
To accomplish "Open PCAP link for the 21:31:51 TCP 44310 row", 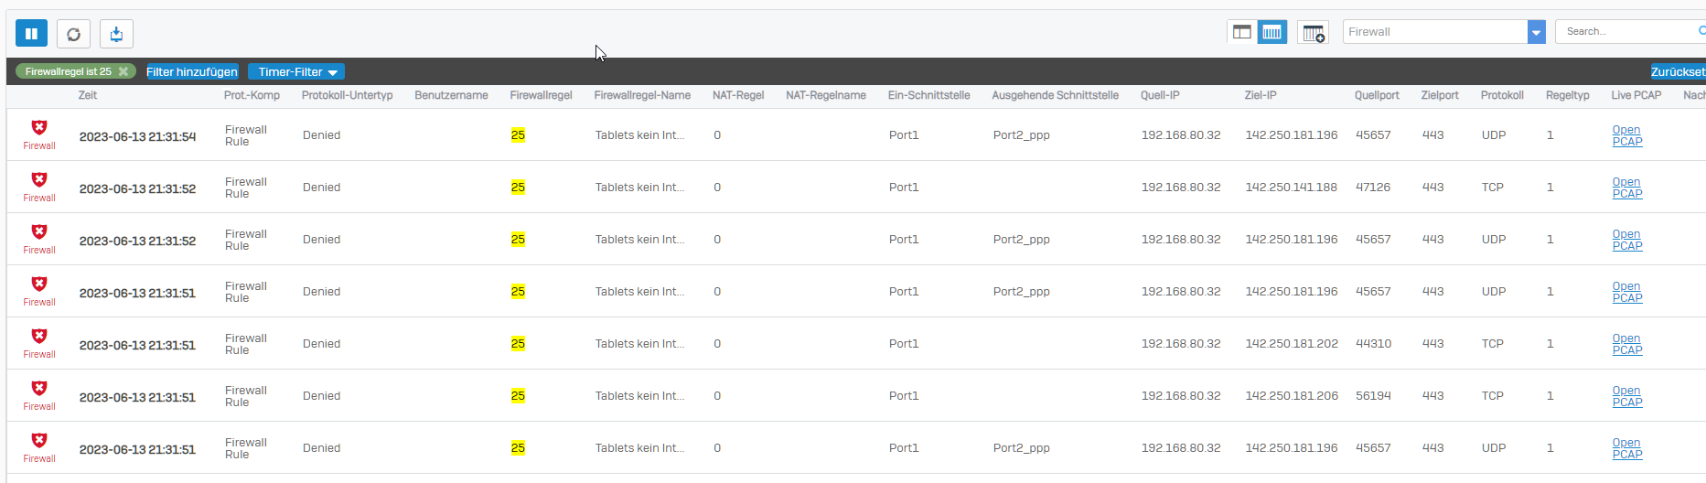I will pyautogui.click(x=1626, y=344).
